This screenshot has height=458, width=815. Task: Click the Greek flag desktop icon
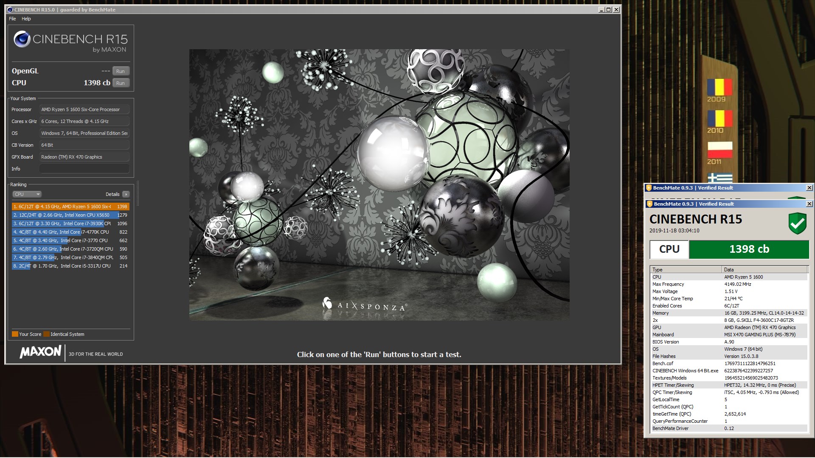(x=719, y=177)
